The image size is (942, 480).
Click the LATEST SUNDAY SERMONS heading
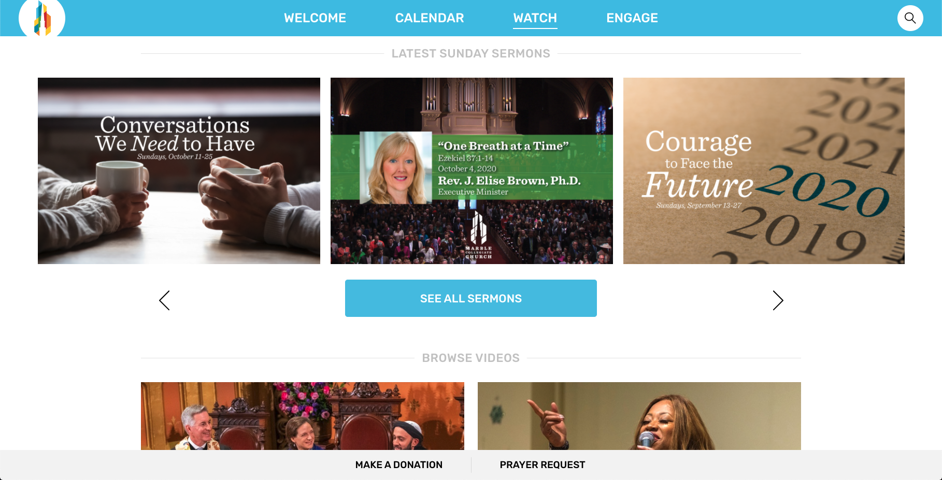click(x=471, y=53)
